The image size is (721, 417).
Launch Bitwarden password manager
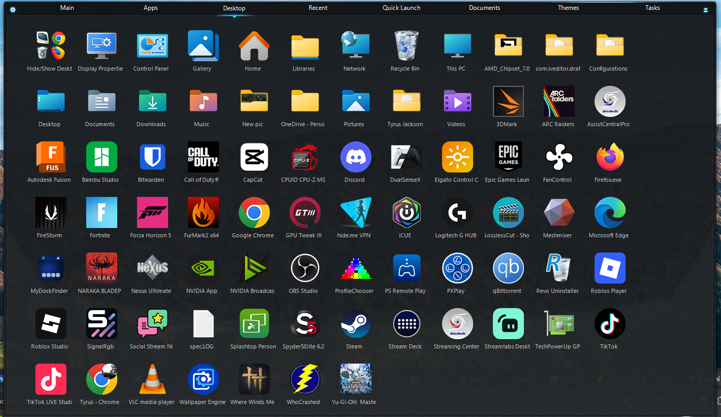coord(152,157)
